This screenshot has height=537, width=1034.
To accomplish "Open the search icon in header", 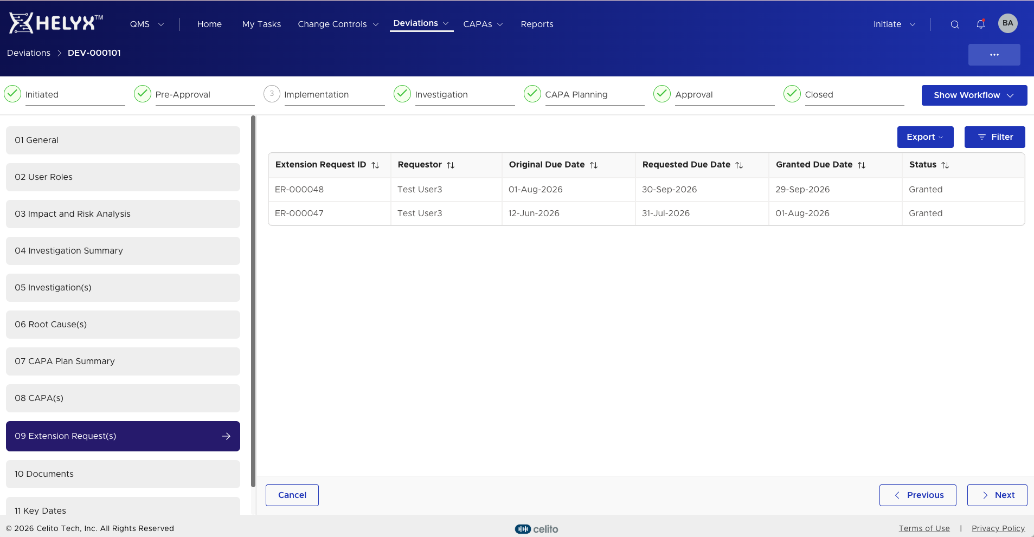I will pyautogui.click(x=955, y=24).
